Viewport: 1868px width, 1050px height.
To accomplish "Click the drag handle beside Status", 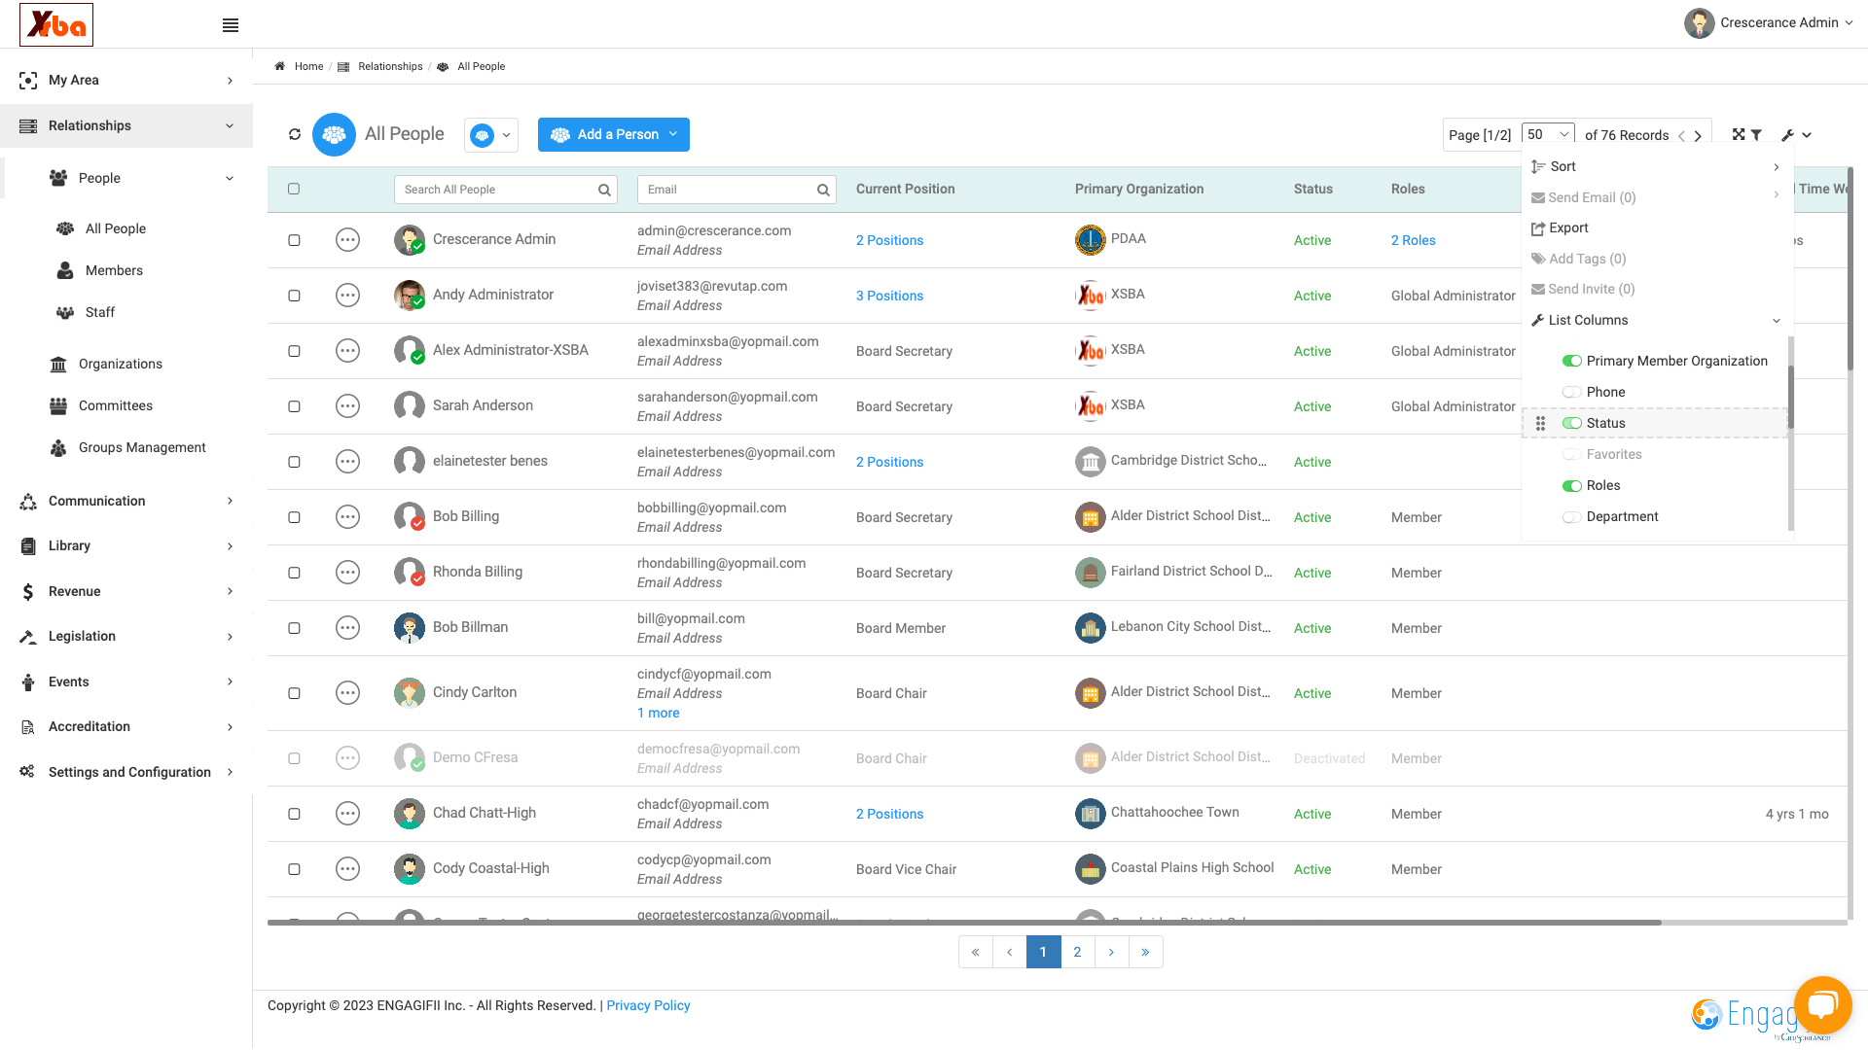I will [1540, 423].
